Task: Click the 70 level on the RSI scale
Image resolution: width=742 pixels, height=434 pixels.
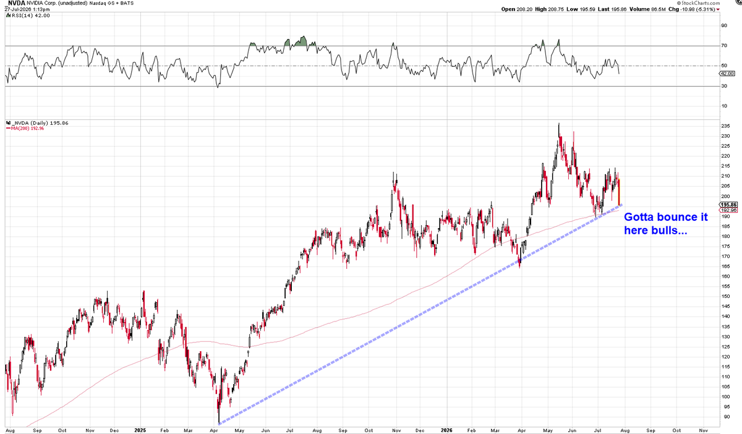Action: (723, 46)
